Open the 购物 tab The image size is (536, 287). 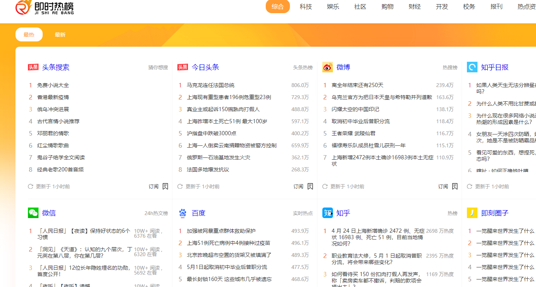click(x=387, y=6)
